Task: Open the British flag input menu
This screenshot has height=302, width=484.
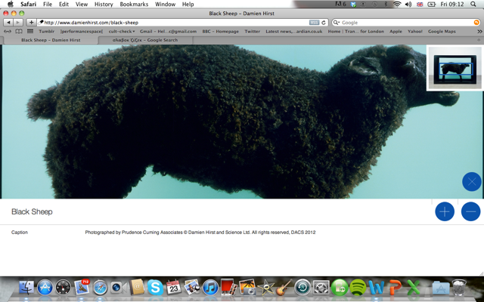Action: (420, 4)
